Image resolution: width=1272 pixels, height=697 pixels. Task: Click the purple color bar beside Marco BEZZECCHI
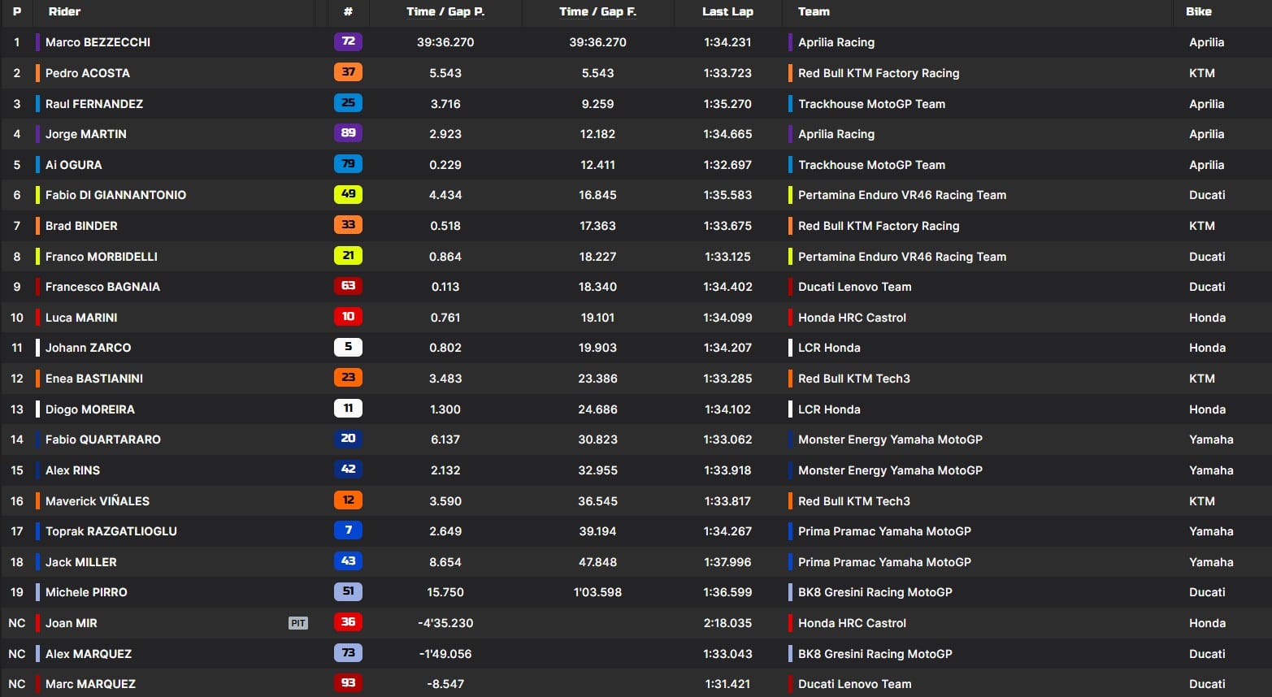click(x=37, y=42)
